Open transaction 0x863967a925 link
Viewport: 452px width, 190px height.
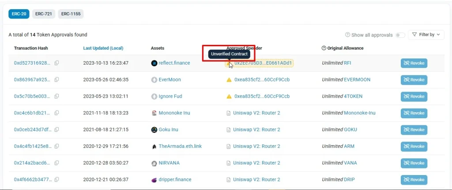point(33,80)
